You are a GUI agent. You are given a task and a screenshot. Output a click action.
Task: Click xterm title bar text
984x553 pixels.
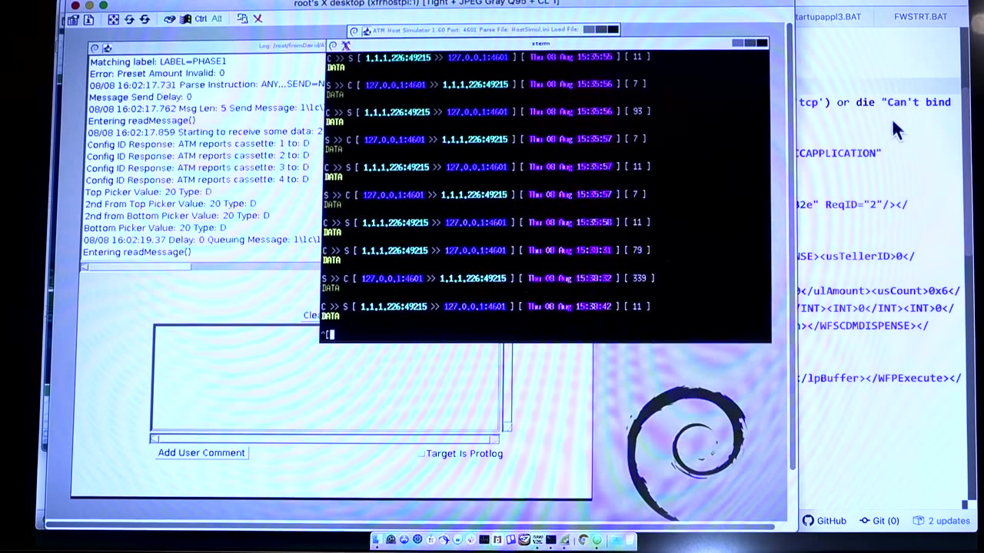pyautogui.click(x=541, y=44)
